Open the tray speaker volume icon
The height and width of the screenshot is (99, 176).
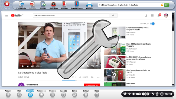pyautogui.click(x=134, y=94)
